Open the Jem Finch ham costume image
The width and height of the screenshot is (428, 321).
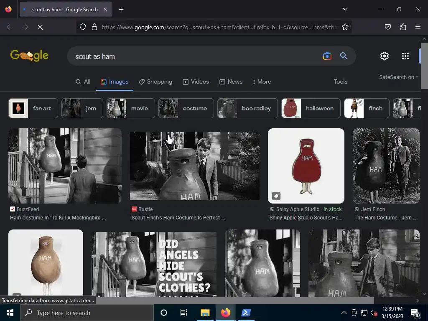click(x=386, y=166)
